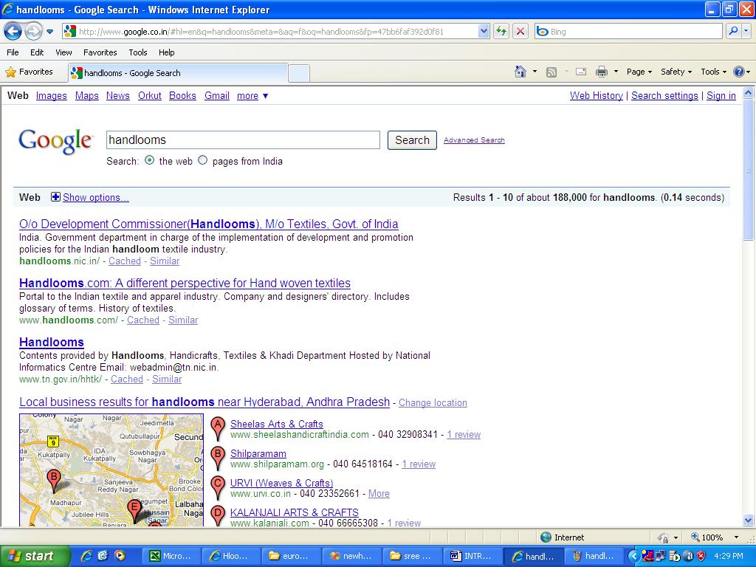Print the page with the printer icon

pyautogui.click(x=601, y=72)
